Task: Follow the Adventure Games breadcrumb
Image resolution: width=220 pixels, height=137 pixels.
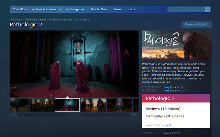Action: (x=35, y=20)
